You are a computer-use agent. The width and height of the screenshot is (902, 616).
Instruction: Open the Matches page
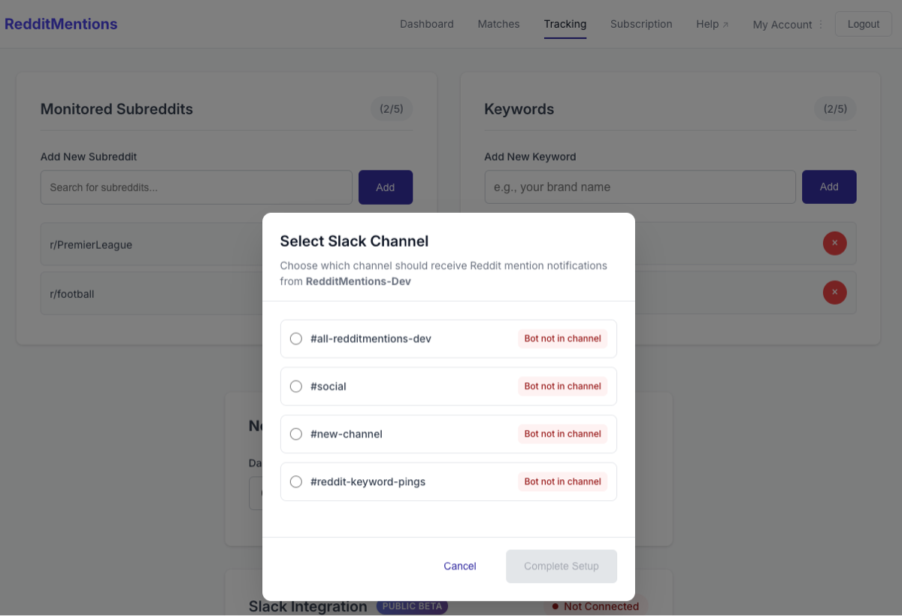click(x=498, y=23)
